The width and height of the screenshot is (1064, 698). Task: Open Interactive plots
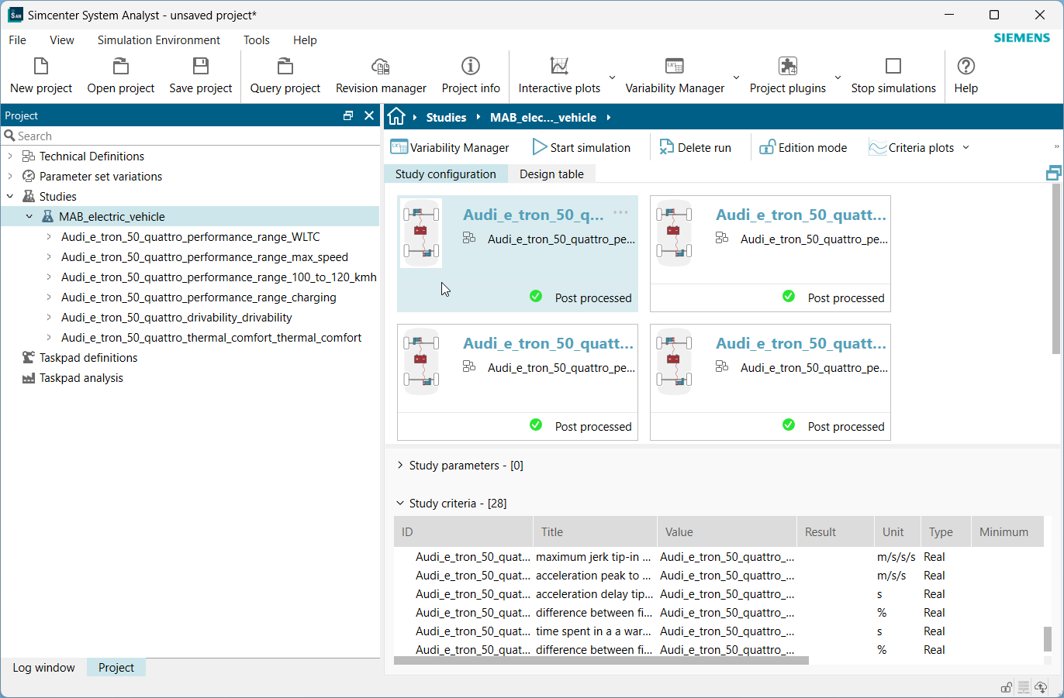tap(559, 67)
